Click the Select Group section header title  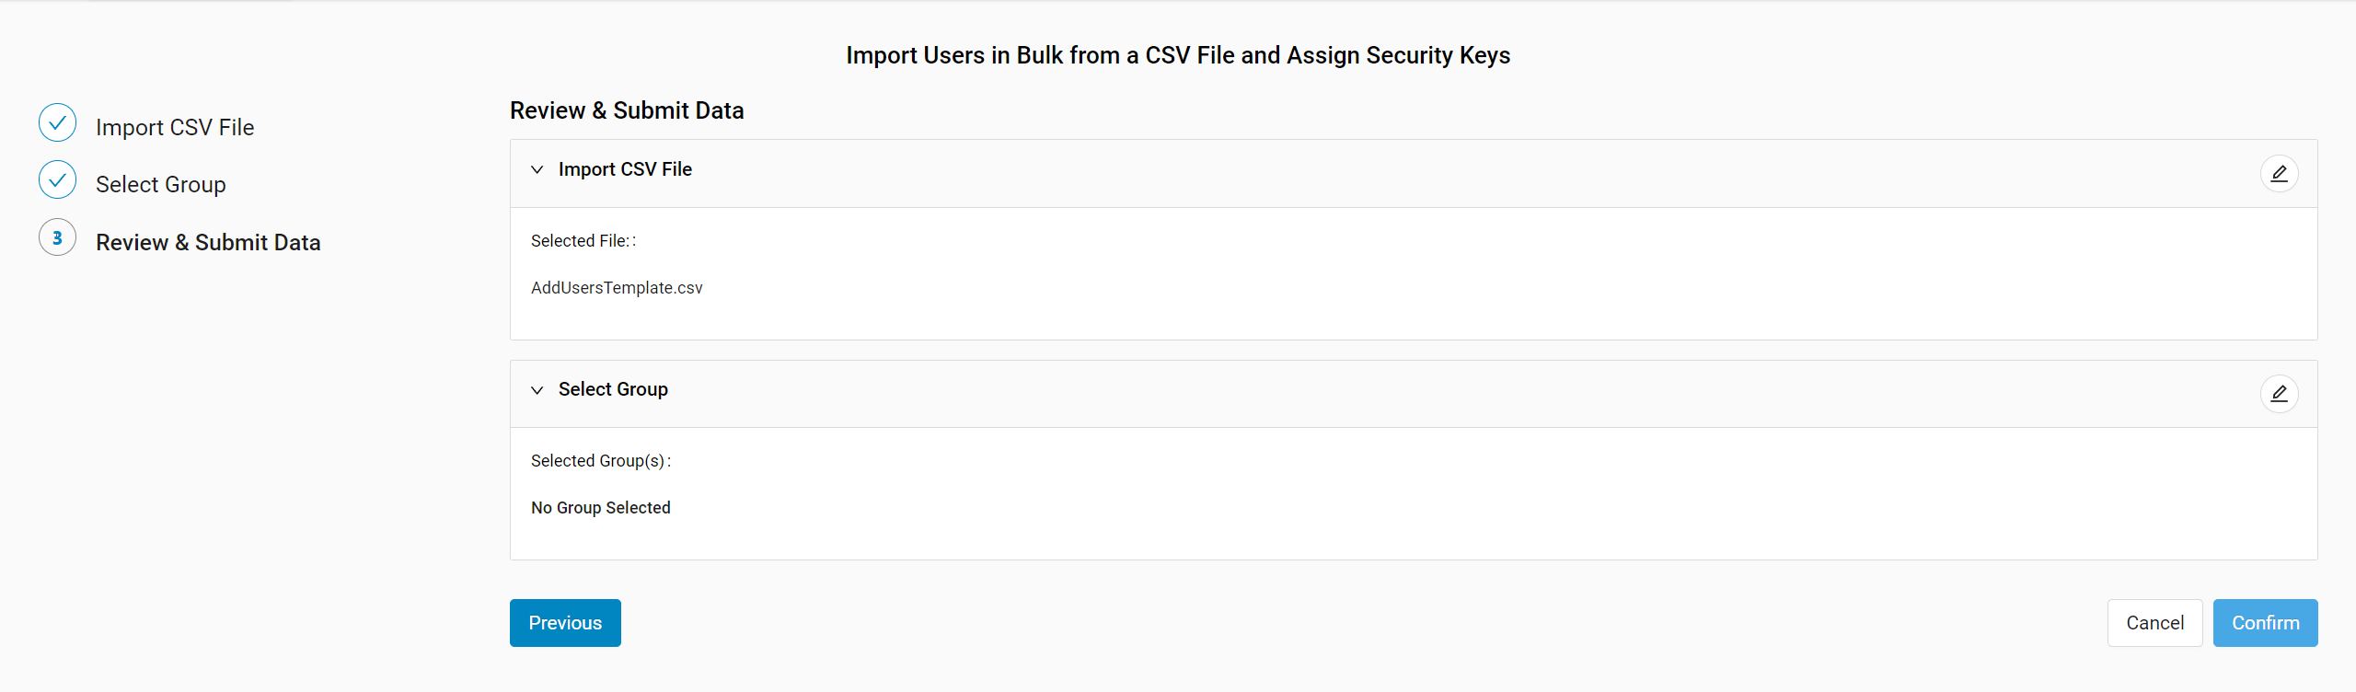pyautogui.click(x=613, y=389)
